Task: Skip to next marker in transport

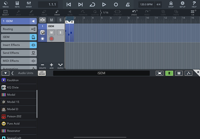Action: 80,5
